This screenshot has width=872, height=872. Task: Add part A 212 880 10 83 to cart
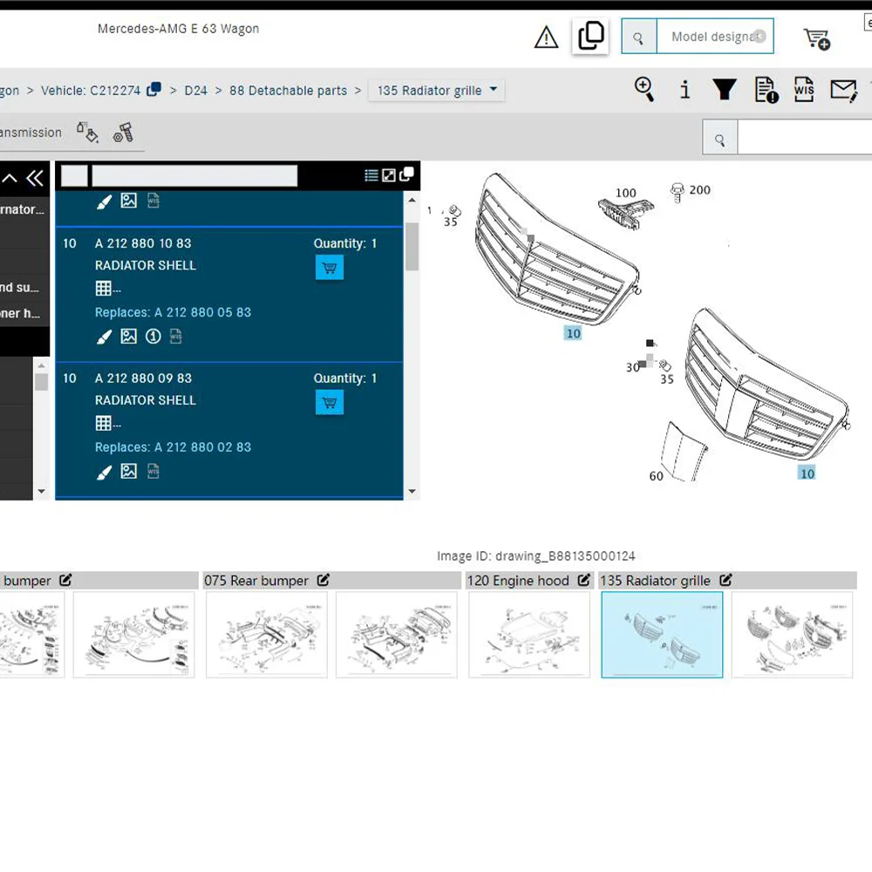pos(330,268)
